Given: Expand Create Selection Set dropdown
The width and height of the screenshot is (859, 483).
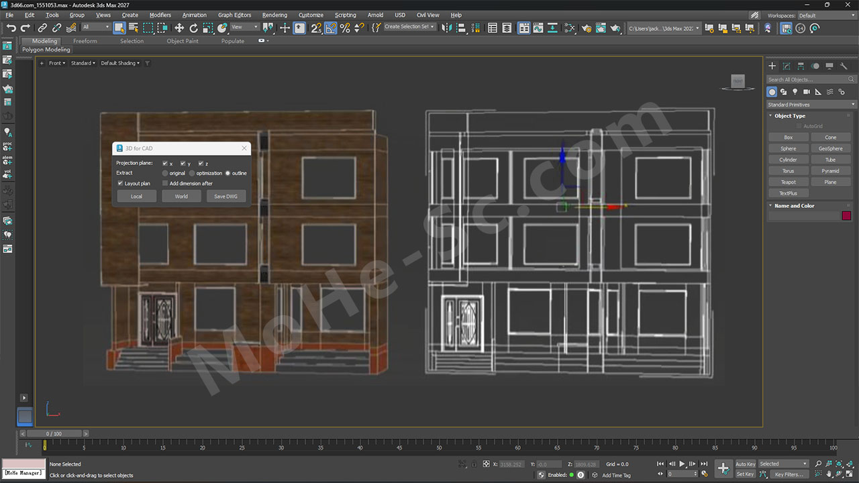Looking at the screenshot, I should 409,27.
